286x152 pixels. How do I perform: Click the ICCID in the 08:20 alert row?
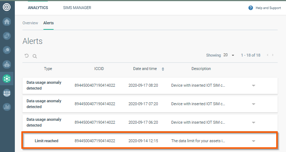click(x=95, y=85)
